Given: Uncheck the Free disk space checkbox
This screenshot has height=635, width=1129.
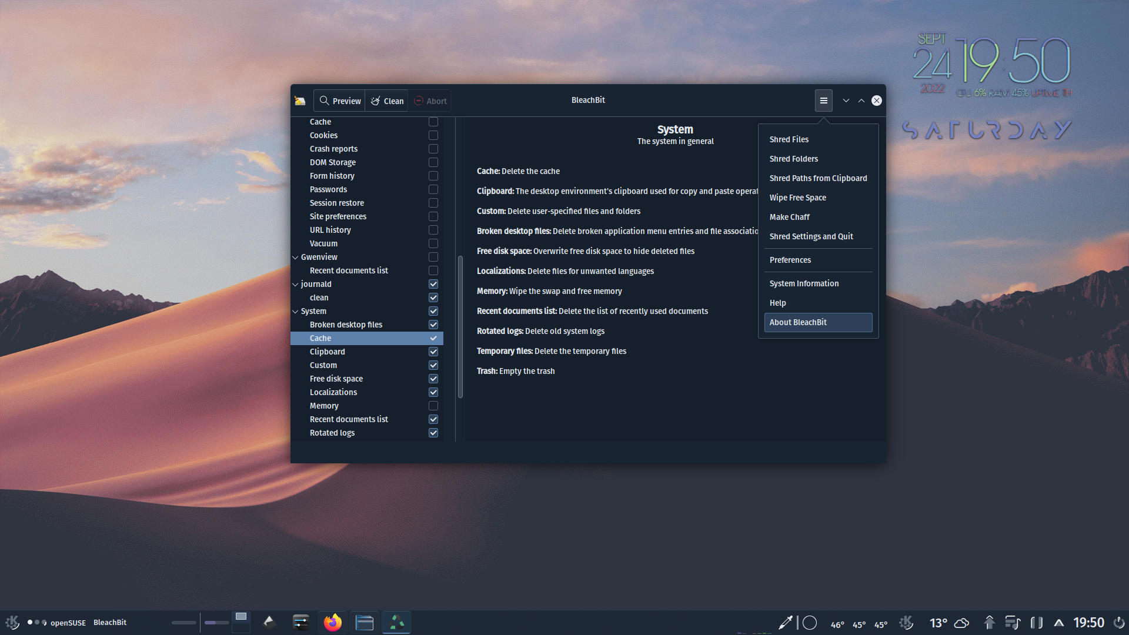Looking at the screenshot, I should [433, 379].
